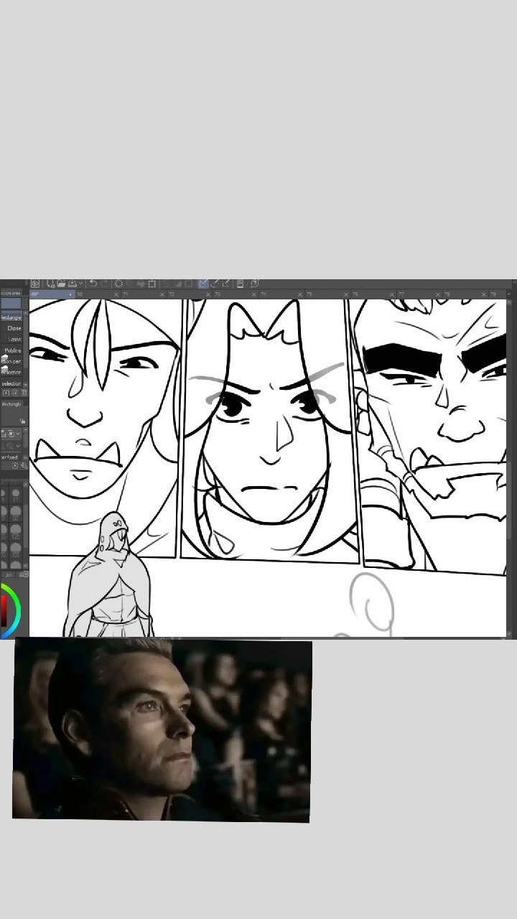This screenshot has width=517, height=919.
Task: Choose the subtract-selection mode icon
Action: coord(3,434)
